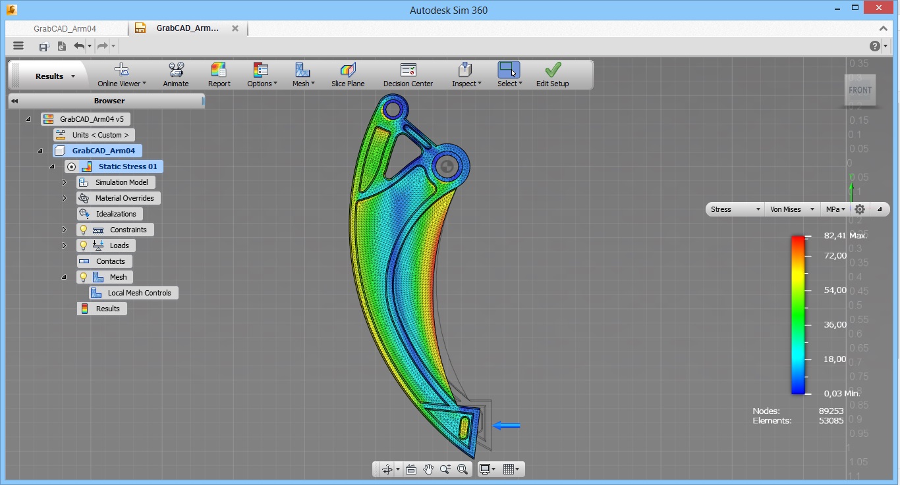Expand the Constraints tree node

tap(64, 230)
